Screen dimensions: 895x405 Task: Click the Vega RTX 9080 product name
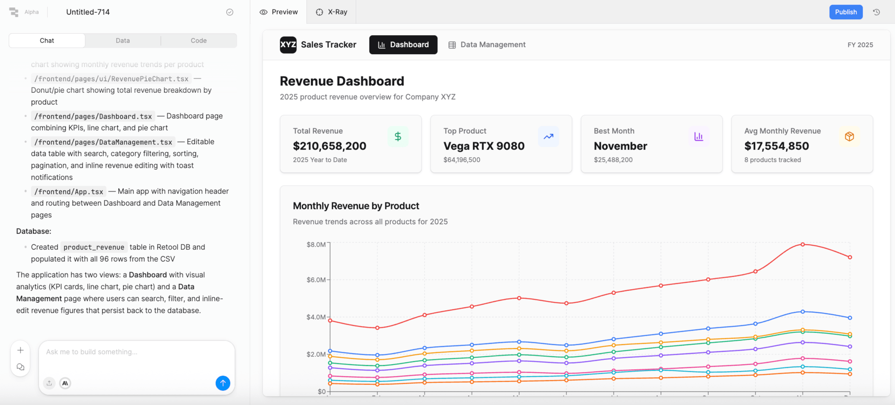[x=484, y=146]
